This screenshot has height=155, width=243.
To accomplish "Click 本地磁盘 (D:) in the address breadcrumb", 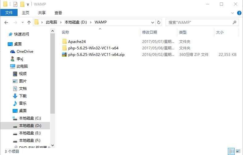I will pos(76,22).
